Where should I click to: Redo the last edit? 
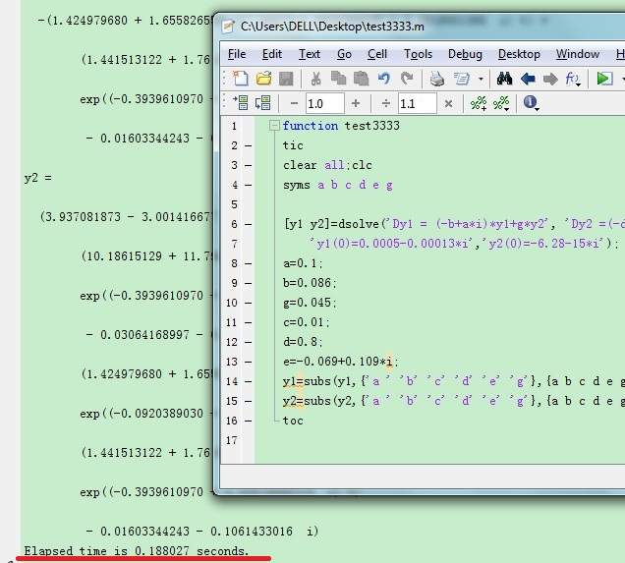pyautogui.click(x=407, y=79)
